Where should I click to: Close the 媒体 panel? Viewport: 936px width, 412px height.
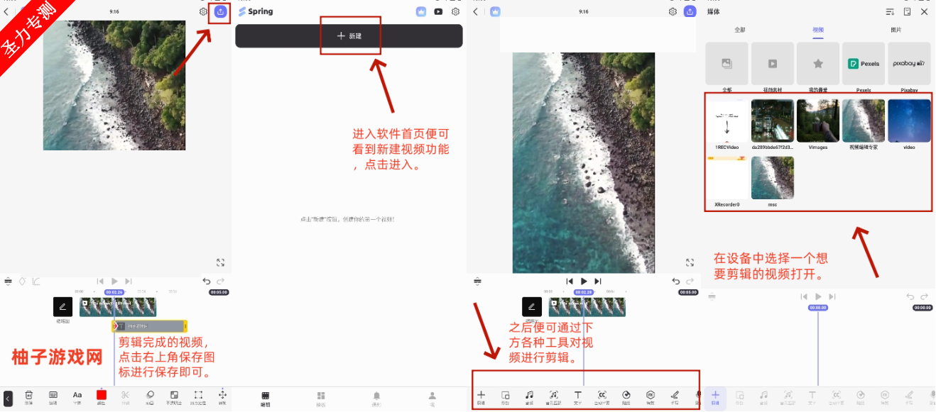point(924,12)
